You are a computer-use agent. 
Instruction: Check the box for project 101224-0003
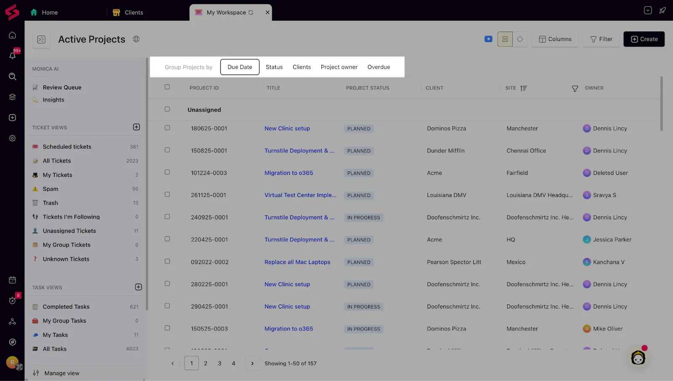pos(167,172)
